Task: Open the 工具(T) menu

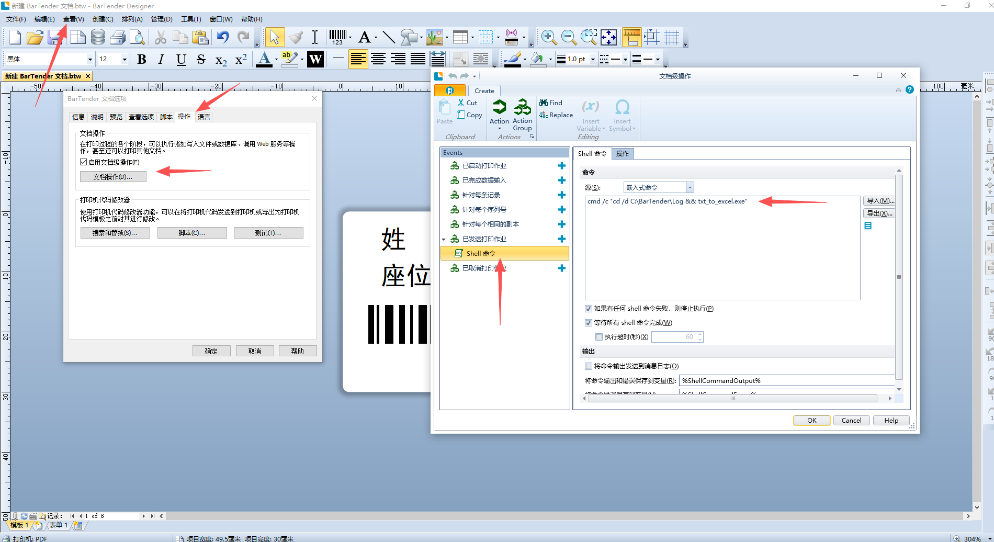Action: (x=191, y=19)
